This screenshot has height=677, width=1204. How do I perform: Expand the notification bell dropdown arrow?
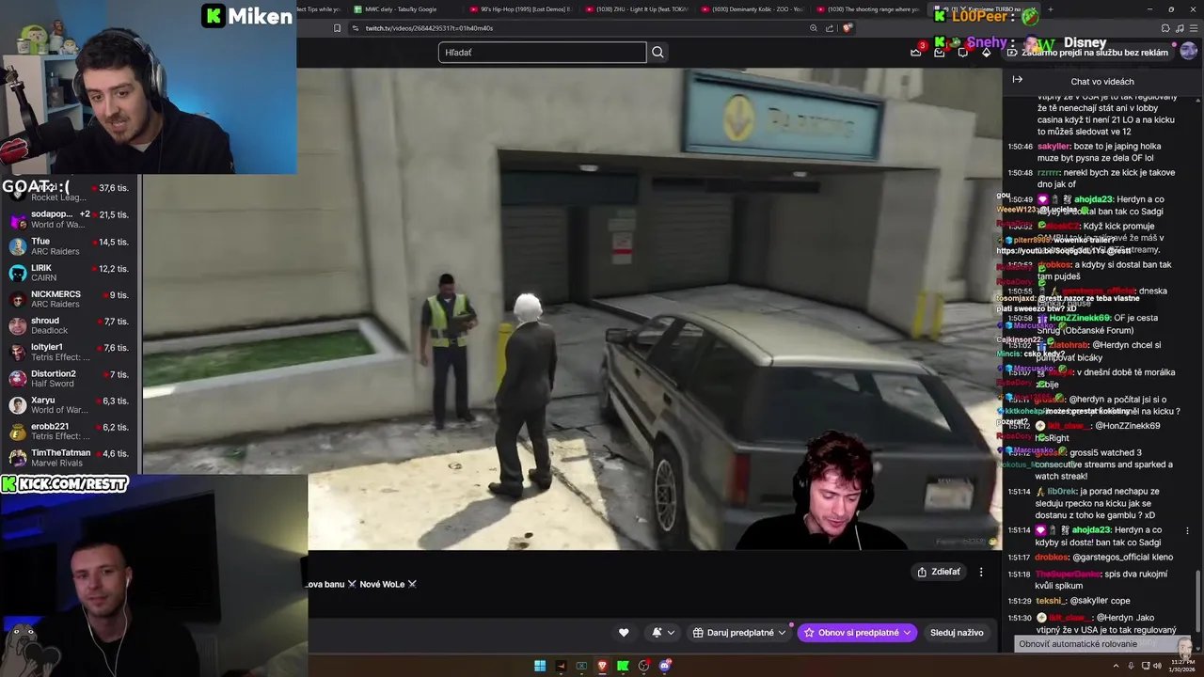coord(671,633)
